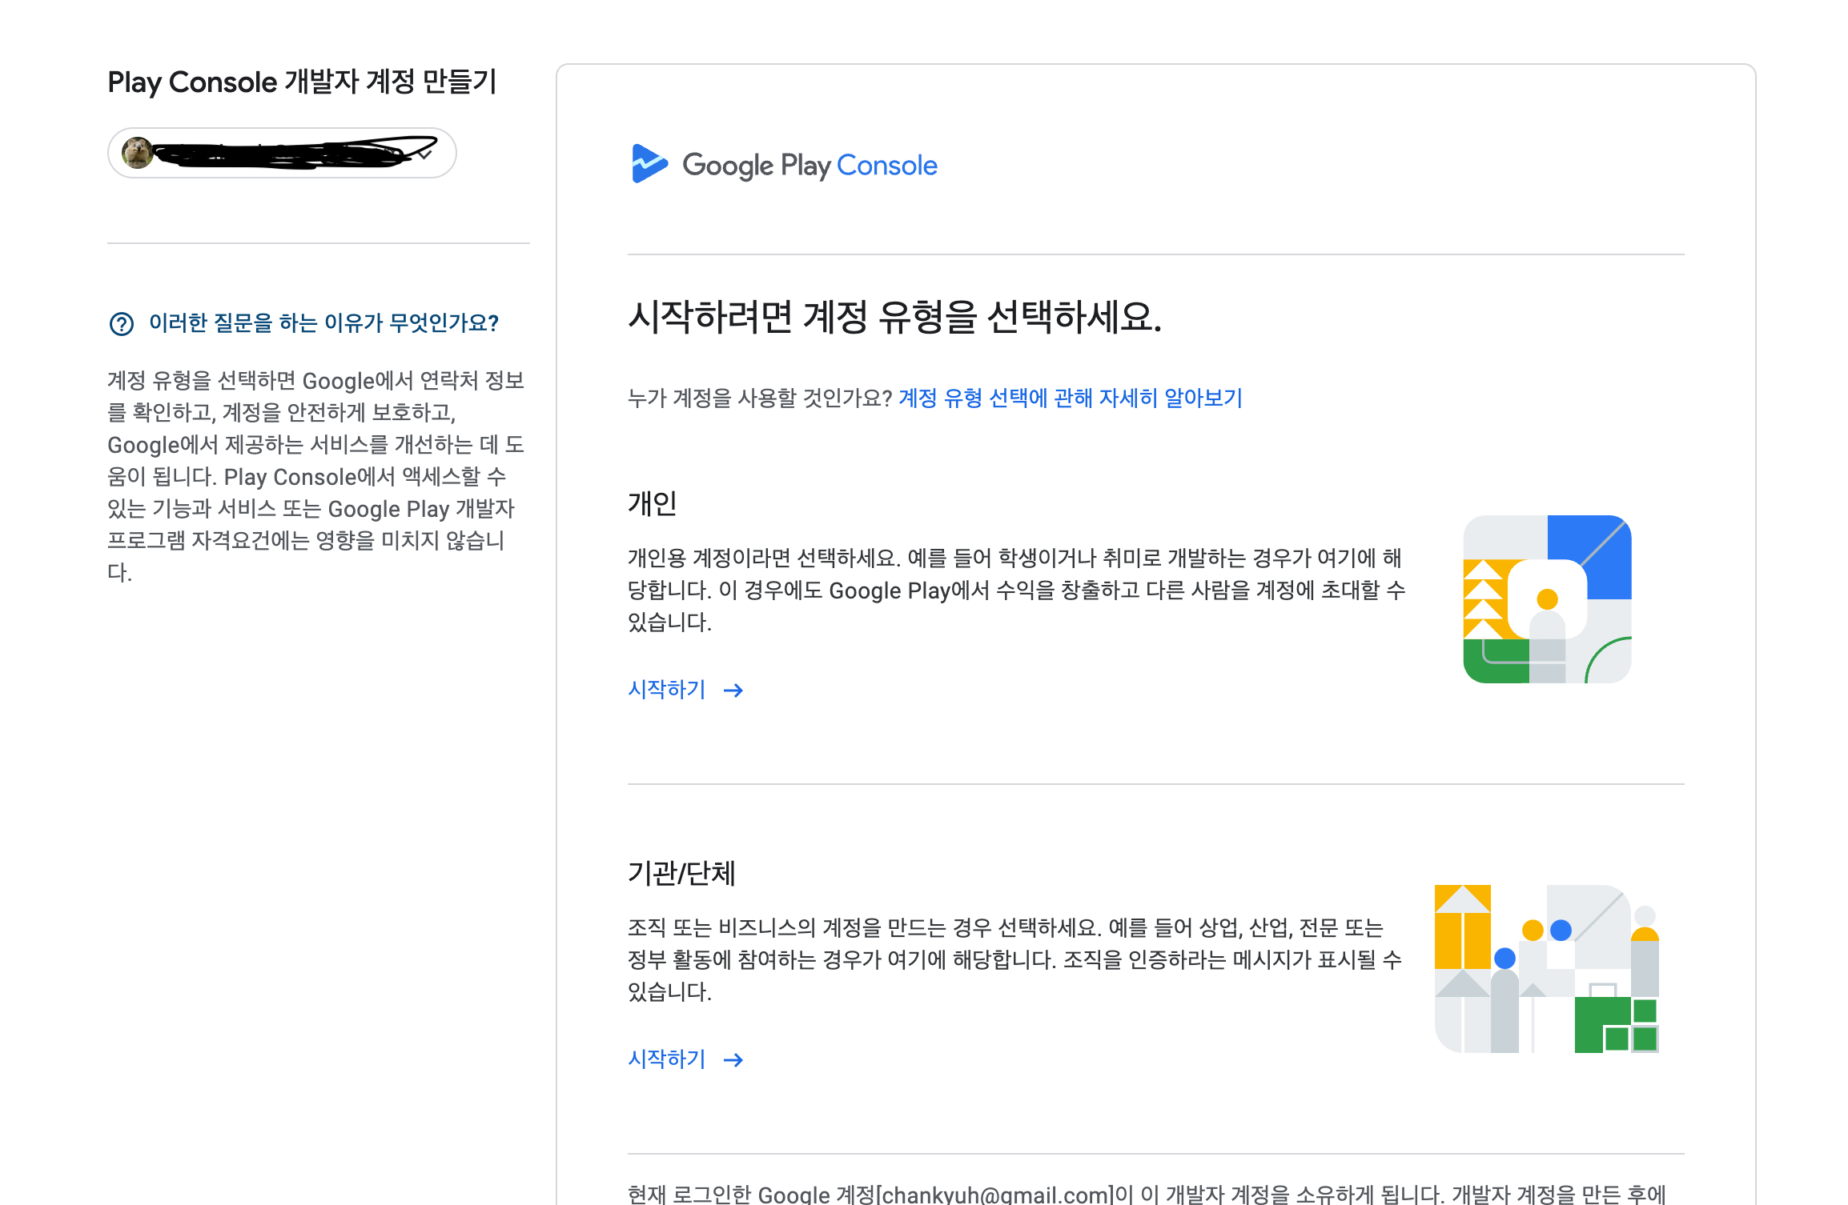Click the arrow icon under 개인 section
The height and width of the screenshot is (1205, 1848).
point(733,691)
